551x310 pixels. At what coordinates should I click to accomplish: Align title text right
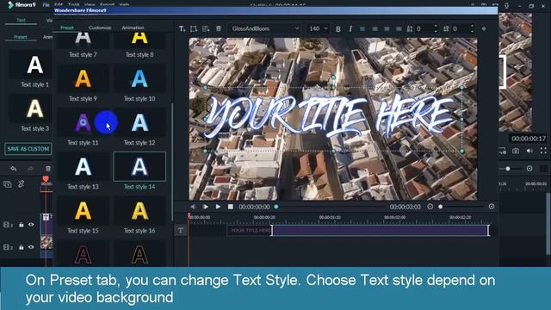tap(387, 28)
